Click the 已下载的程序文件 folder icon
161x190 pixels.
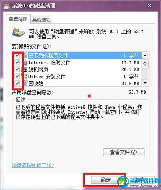25,55
